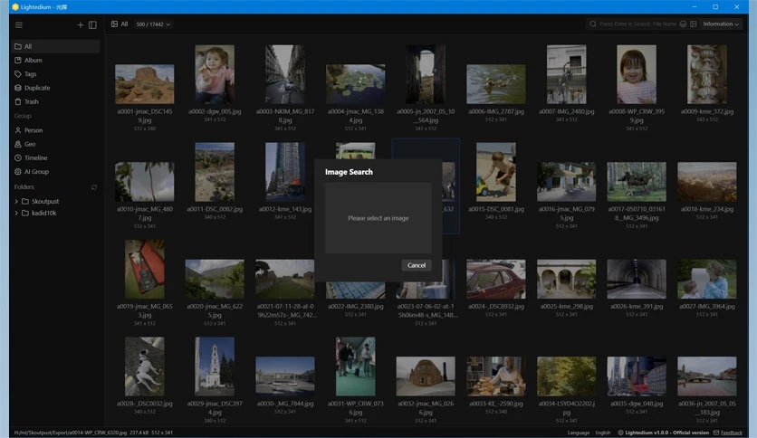Image resolution: width=757 pixels, height=438 pixels.
Task: Click file name label a0030-_MG_7844.jpg
Action: pos(285,404)
